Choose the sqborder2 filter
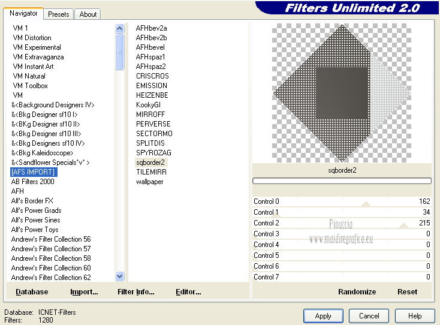The width and height of the screenshot is (440, 325). pos(150,162)
